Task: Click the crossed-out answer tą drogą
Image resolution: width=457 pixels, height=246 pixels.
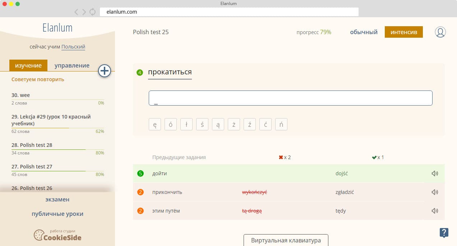Action: (x=252, y=211)
